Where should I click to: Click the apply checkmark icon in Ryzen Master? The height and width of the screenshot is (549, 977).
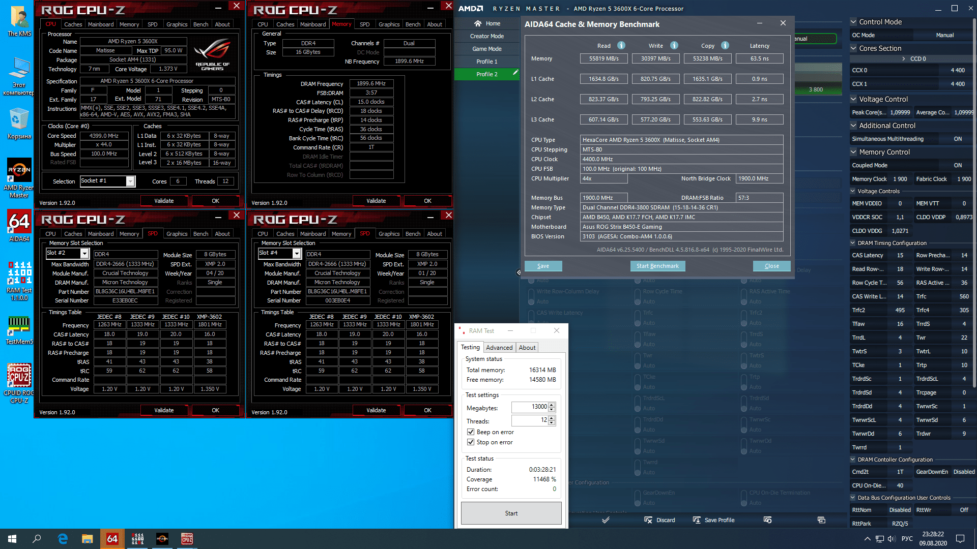(x=606, y=520)
